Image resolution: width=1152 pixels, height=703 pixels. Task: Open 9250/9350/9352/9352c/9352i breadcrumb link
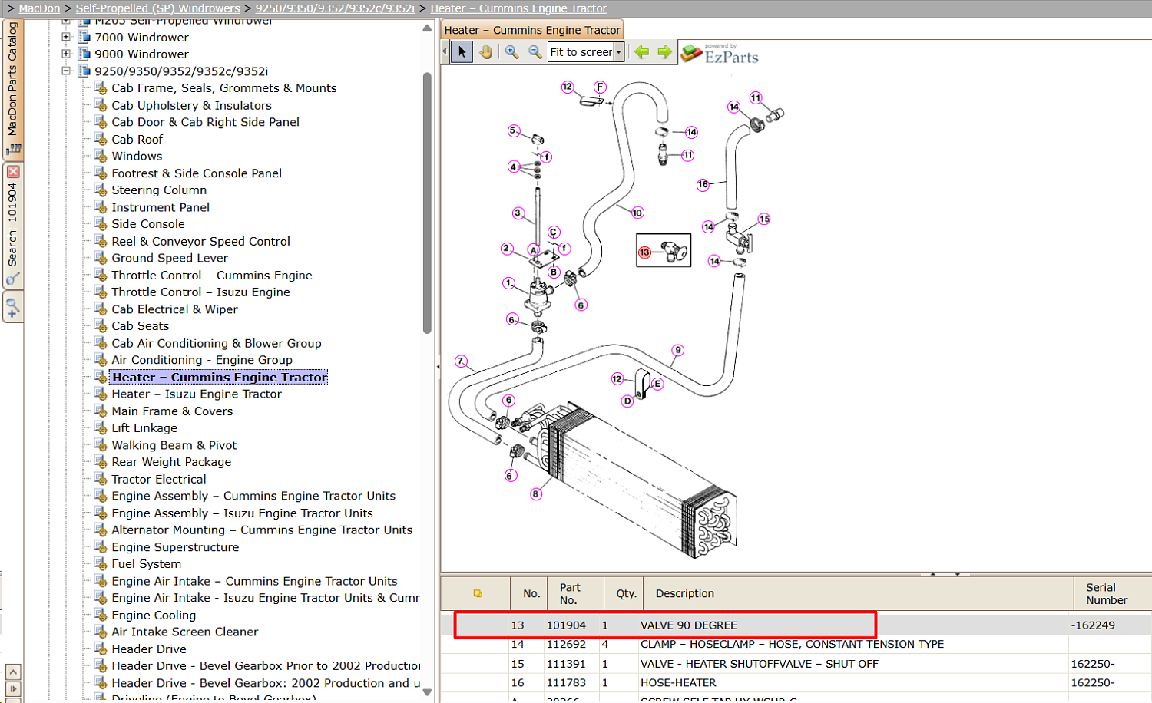[x=335, y=8]
